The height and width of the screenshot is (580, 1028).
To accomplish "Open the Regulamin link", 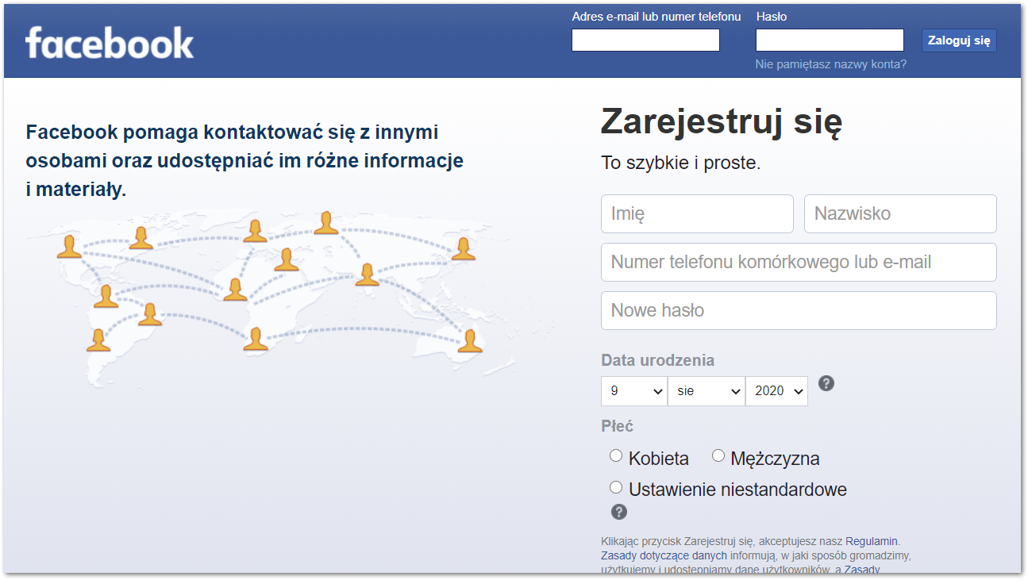I will pos(872,541).
